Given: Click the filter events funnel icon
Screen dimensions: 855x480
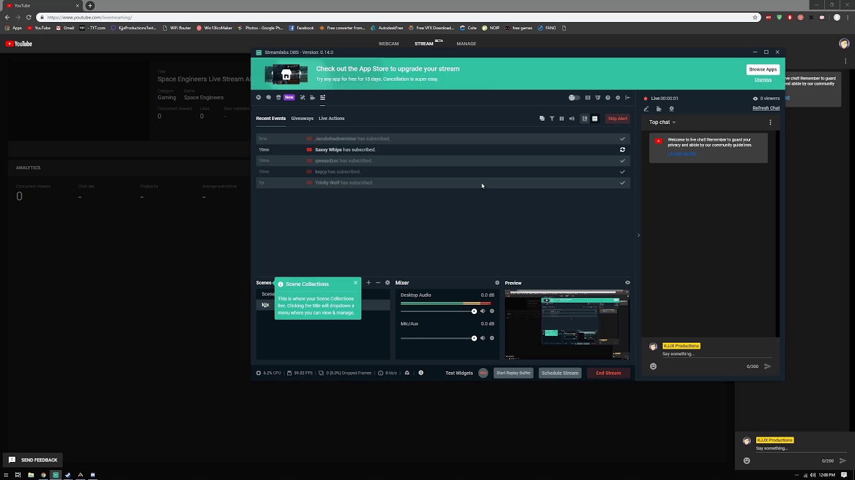Looking at the screenshot, I should (552, 119).
